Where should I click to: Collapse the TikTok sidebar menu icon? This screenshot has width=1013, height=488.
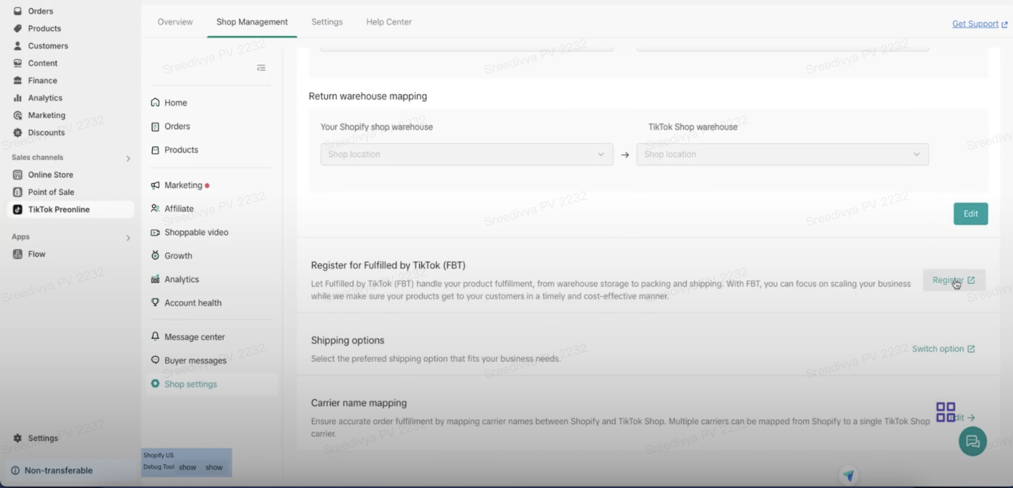[x=261, y=68]
